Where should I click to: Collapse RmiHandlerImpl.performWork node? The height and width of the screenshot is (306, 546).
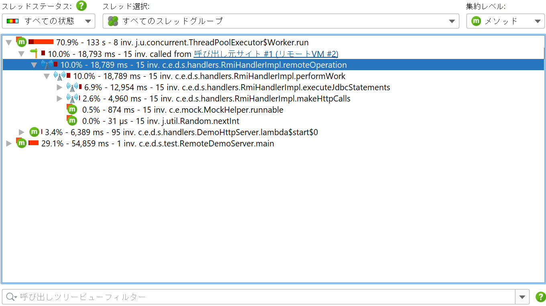[47, 76]
